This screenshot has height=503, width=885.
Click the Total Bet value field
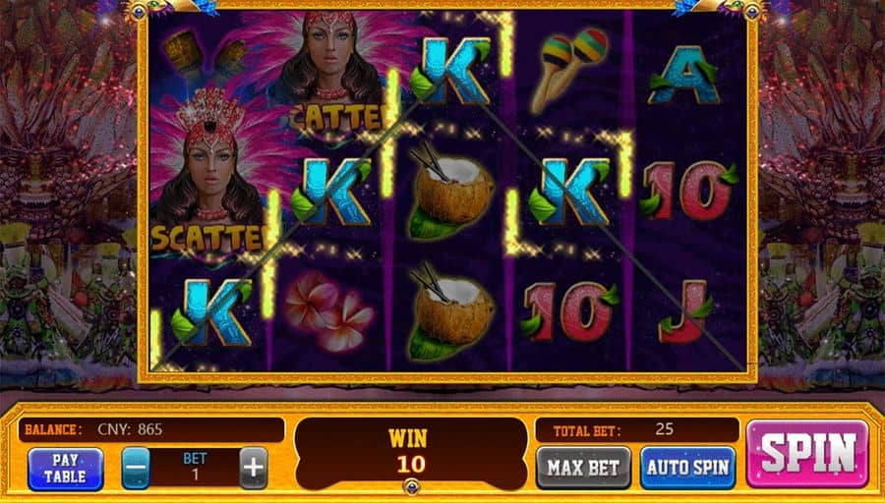636,430
